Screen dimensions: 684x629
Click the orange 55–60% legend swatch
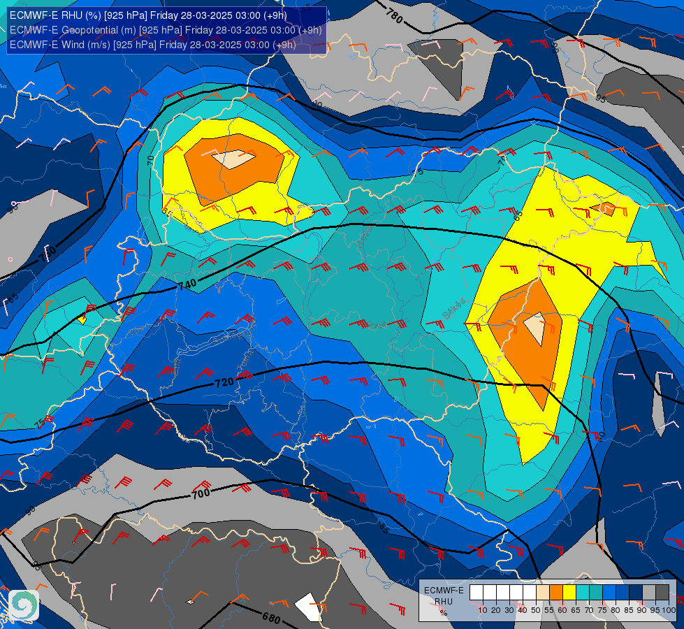[x=556, y=592]
